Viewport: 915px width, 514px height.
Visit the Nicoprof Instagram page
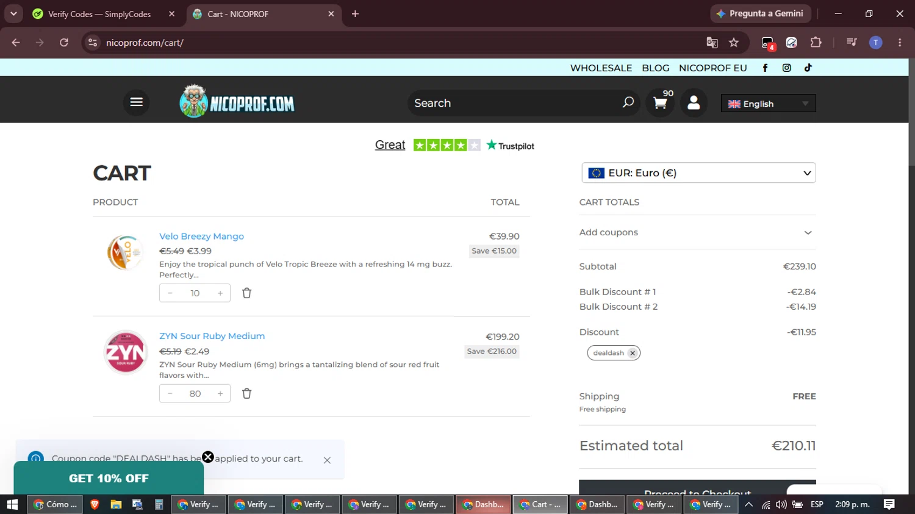point(787,68)
